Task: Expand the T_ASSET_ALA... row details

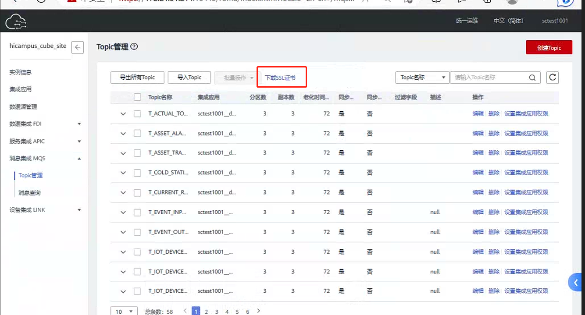Action: (x=123, y=134)
